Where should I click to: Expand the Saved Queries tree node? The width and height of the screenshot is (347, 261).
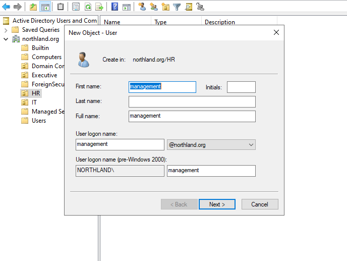[x=6, y=30]
